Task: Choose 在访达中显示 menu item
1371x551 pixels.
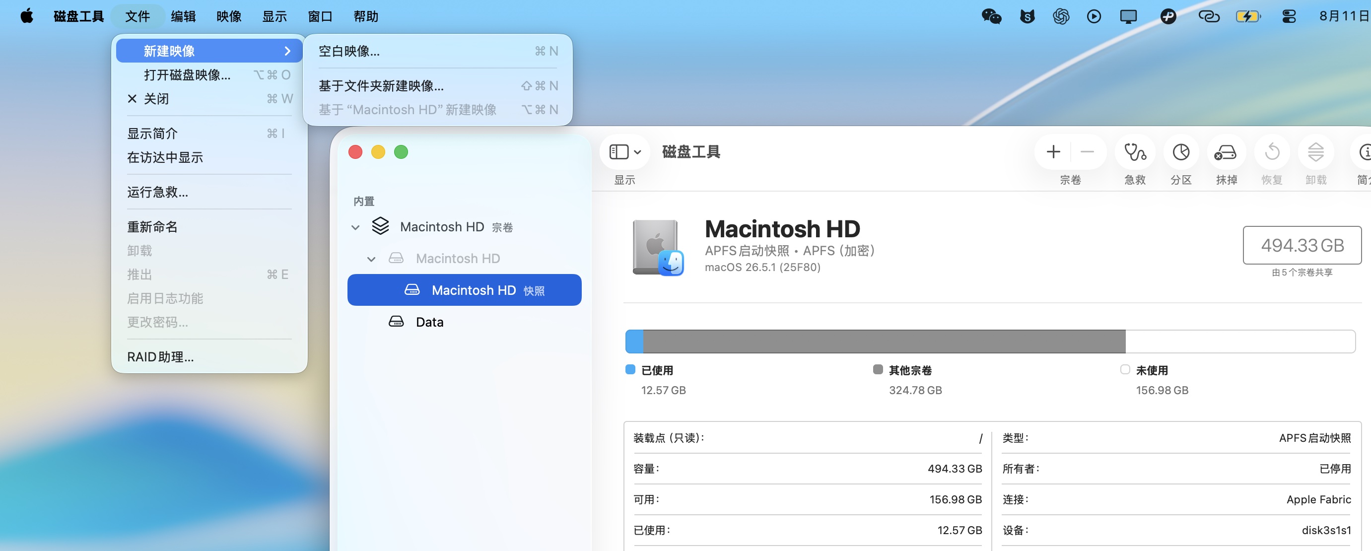Action: coord(209,157)
